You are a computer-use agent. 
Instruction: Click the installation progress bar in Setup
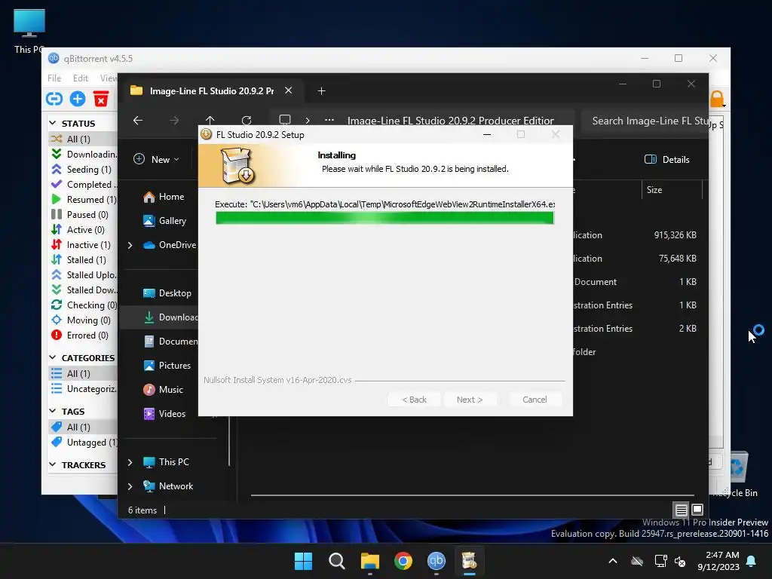[385, 218]
